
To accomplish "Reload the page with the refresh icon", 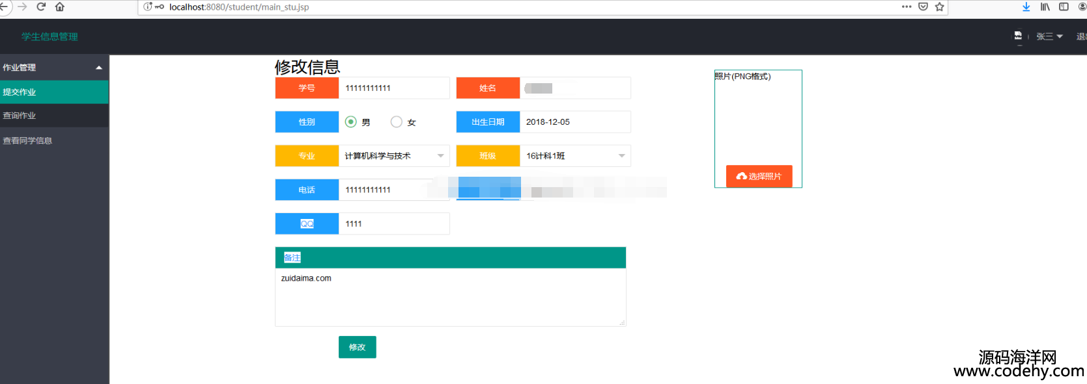I will coord(41,6).
